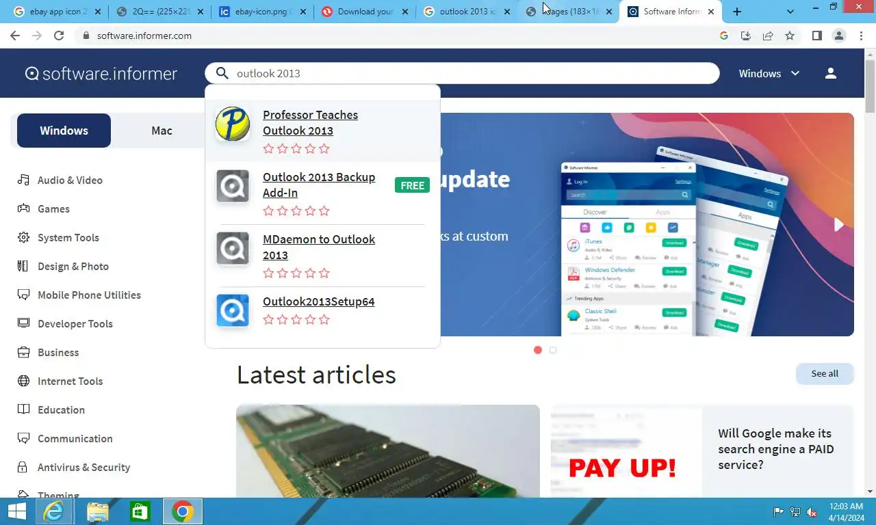Click the software.informer logo
The image size is (876, 525).
(101, 73)
